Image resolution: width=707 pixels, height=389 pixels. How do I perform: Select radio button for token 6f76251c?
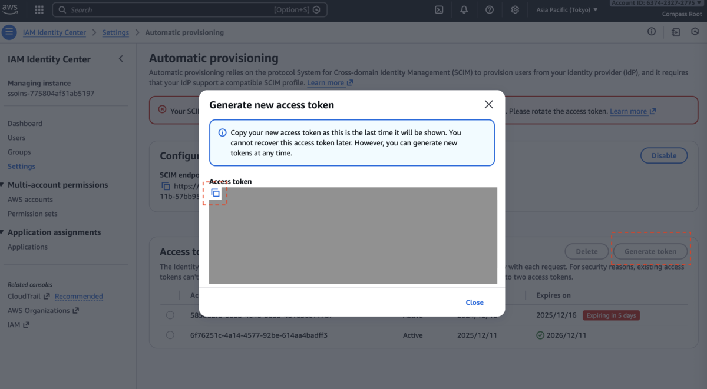tap(170, 335)
